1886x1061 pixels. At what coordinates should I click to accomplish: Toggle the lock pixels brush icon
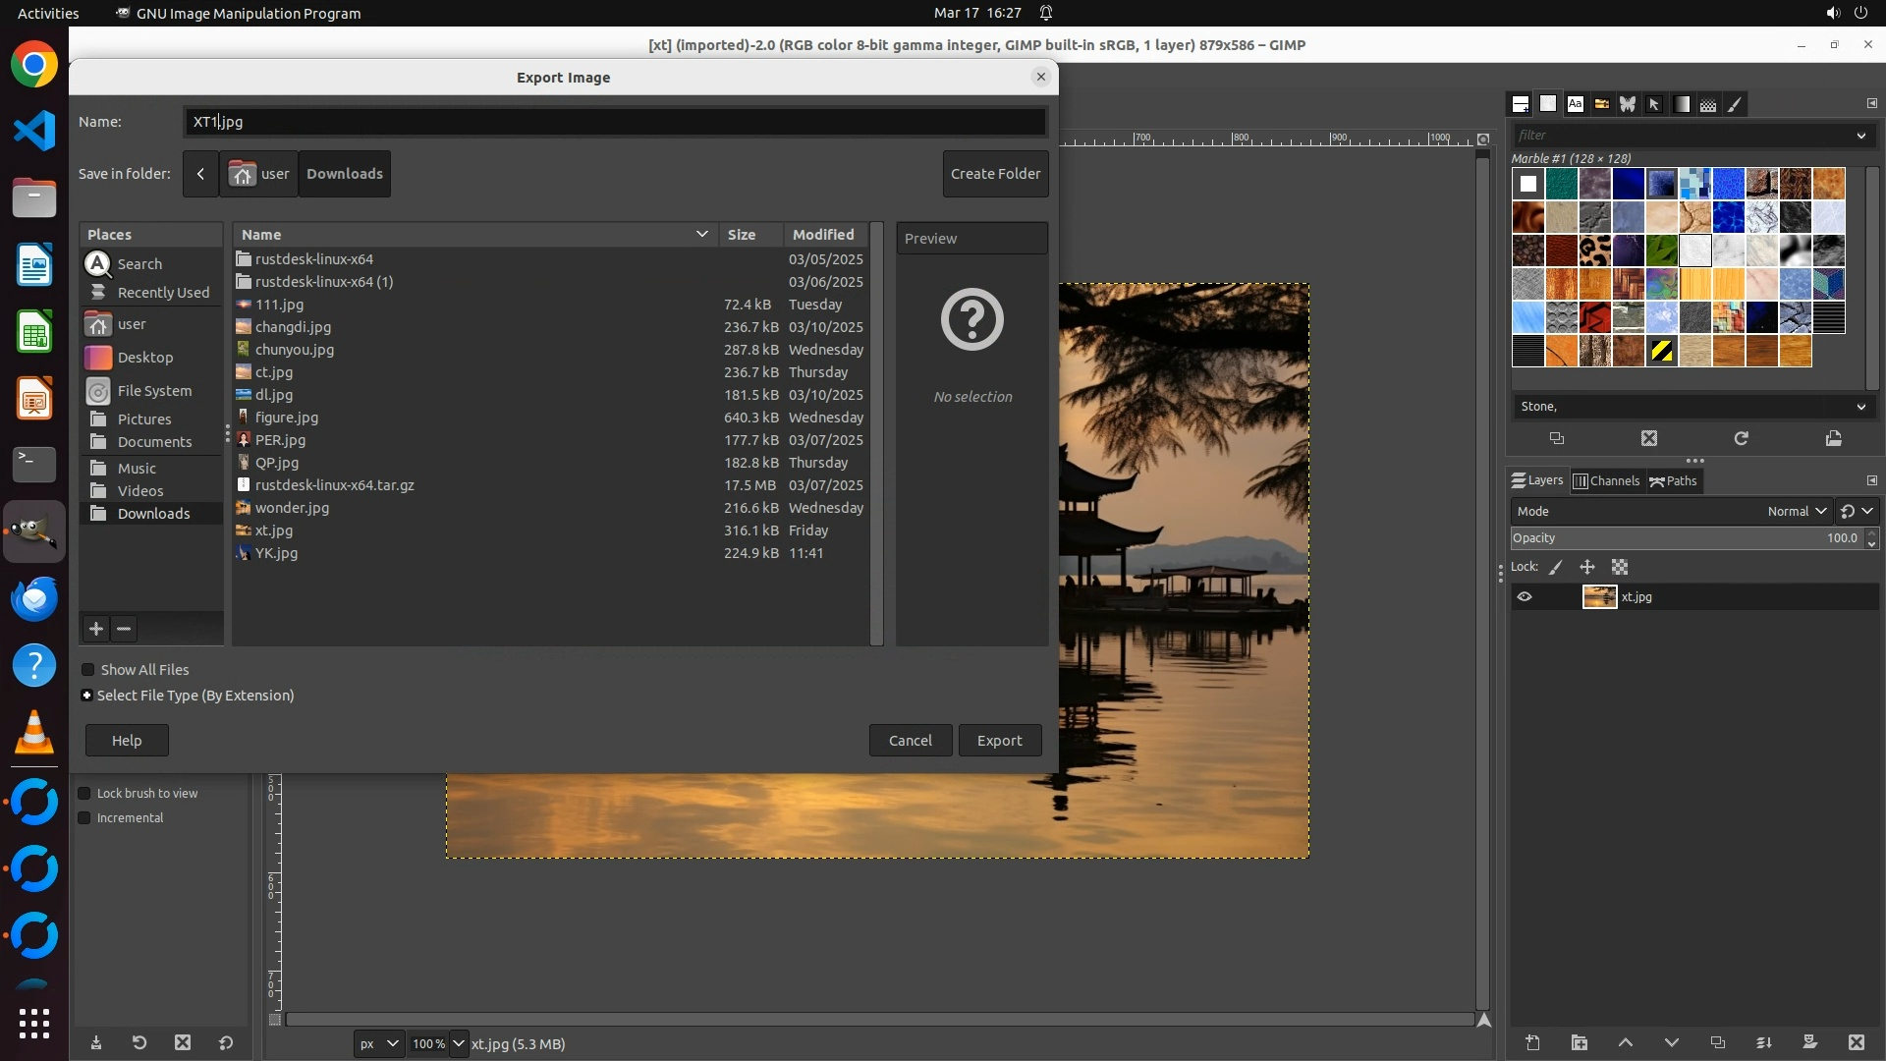1556,567
